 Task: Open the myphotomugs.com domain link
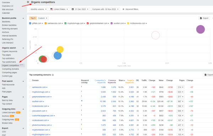click(x=40, y=92)
